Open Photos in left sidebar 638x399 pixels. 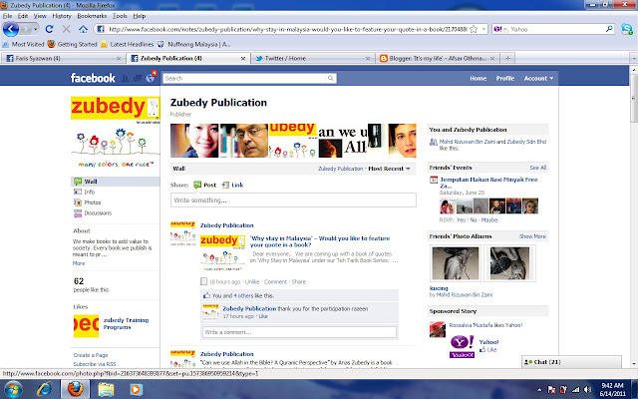pos(93,202)
